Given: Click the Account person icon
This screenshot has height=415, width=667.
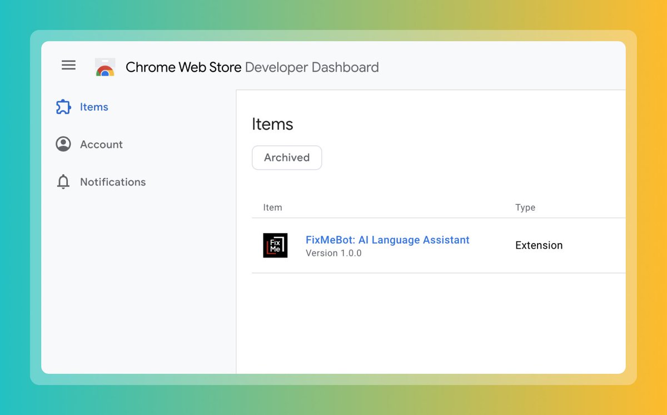Looking at the screenshot, I should (x=63, y=144).
